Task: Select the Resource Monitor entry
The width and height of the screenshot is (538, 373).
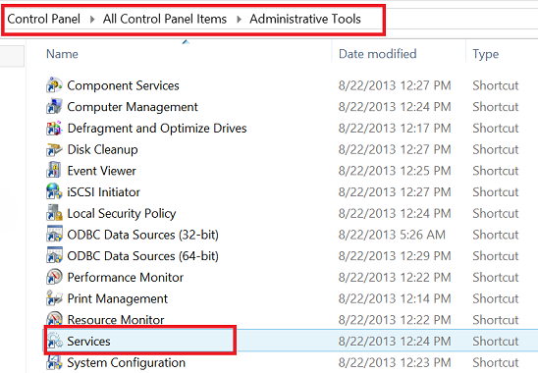Action: pos(116,319)
